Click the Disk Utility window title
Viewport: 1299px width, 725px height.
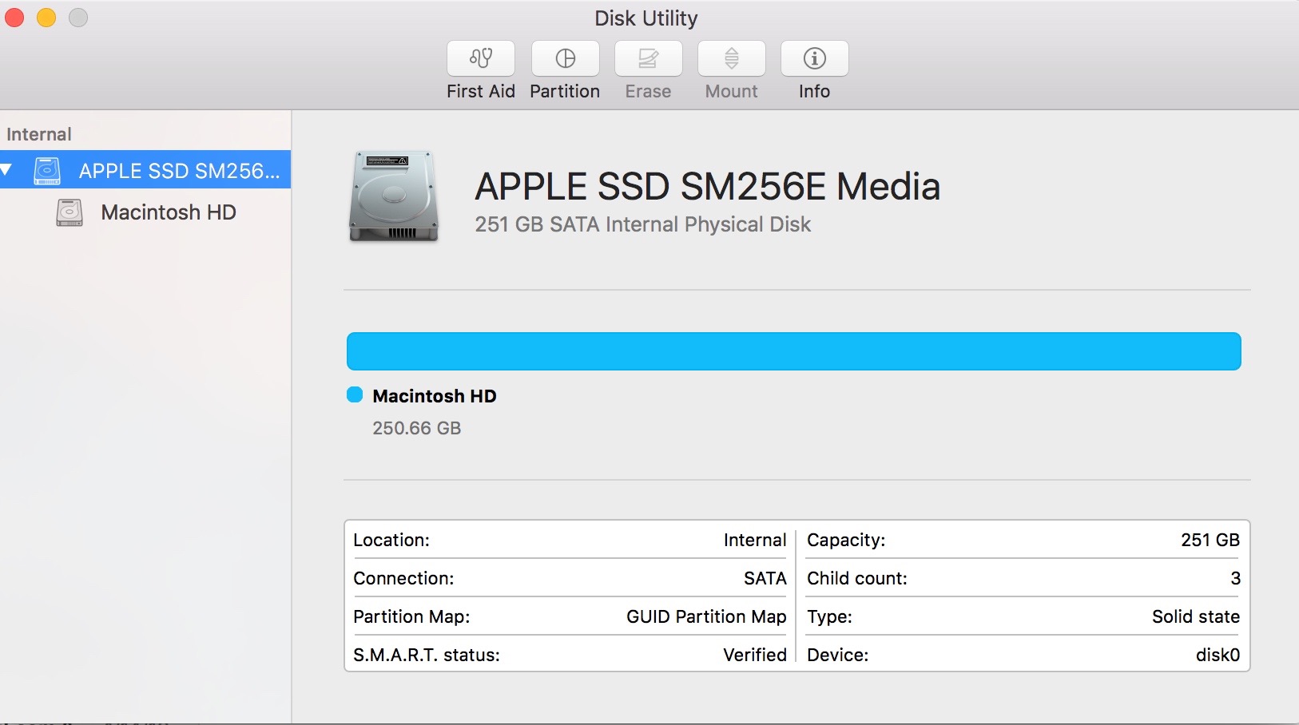646,18
